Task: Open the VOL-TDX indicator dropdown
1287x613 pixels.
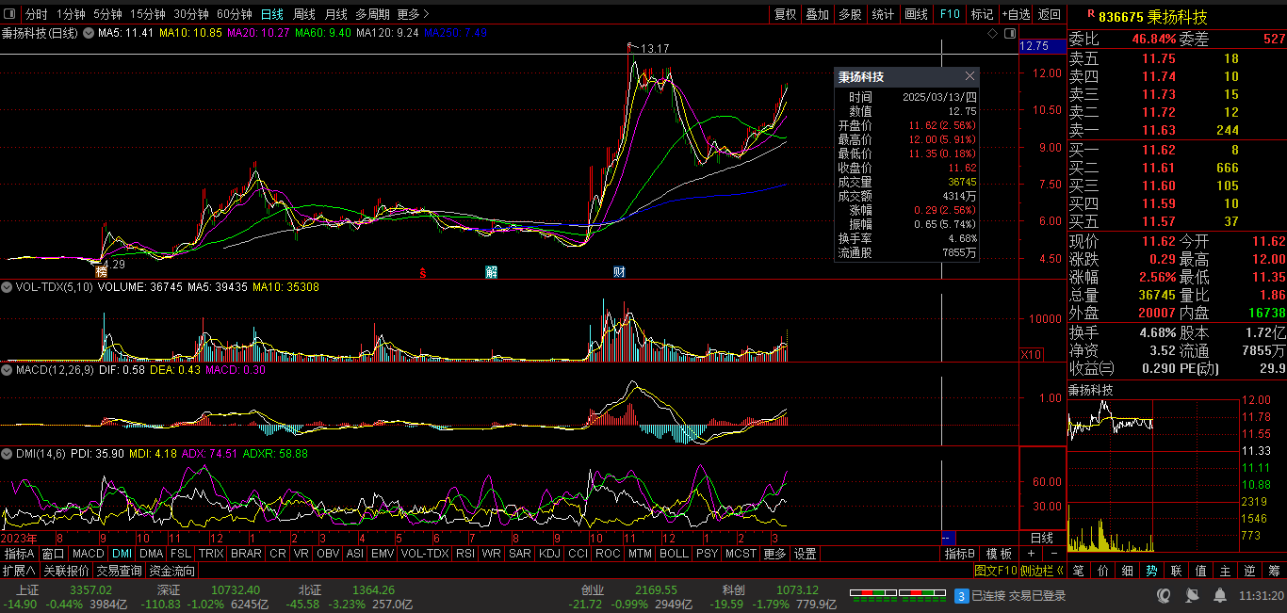Action: point(7,286)
